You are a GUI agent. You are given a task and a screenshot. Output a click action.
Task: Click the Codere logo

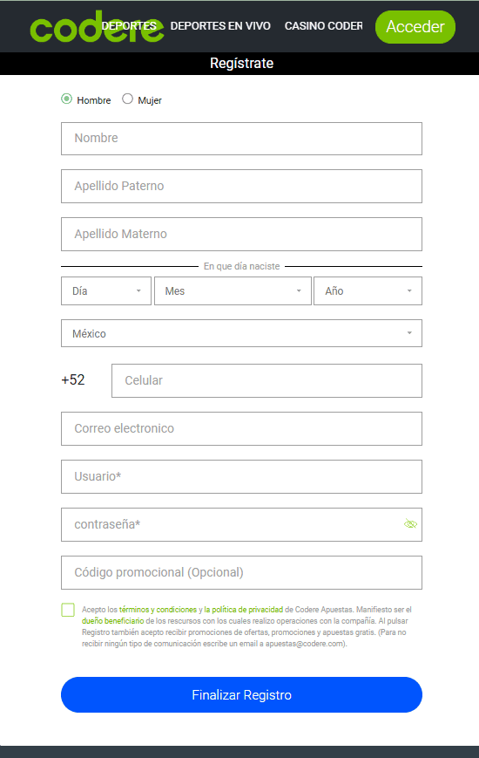tap(97, 27)
